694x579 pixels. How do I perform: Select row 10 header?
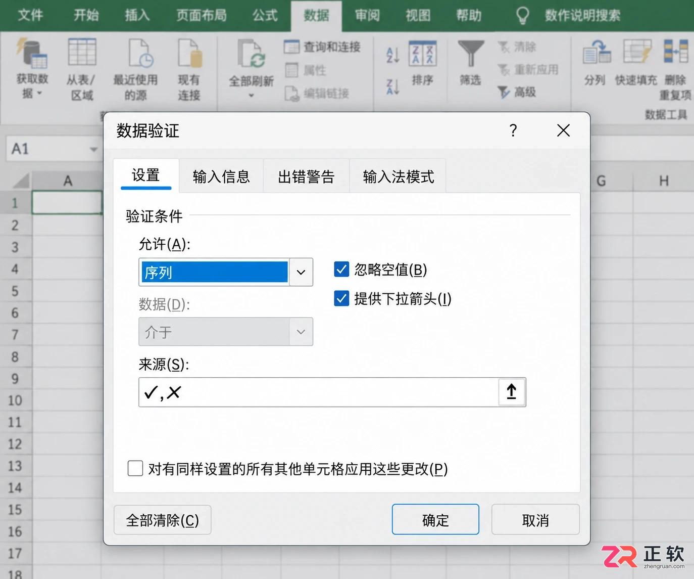tap(15, 400)
